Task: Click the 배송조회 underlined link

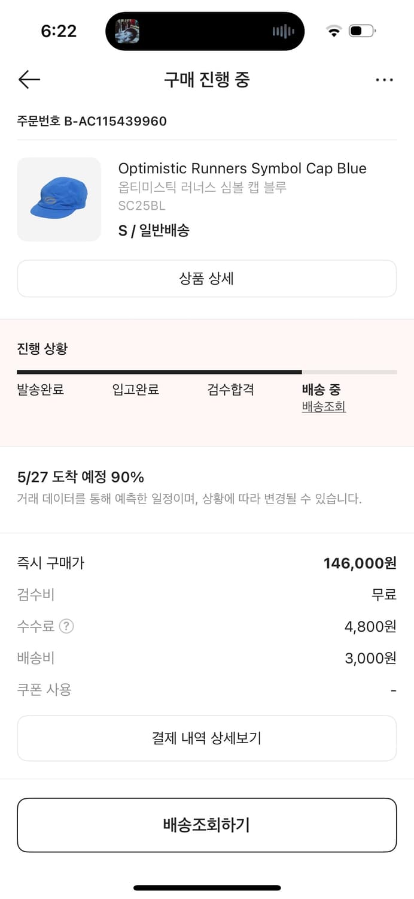Action: tap(324, 407)
